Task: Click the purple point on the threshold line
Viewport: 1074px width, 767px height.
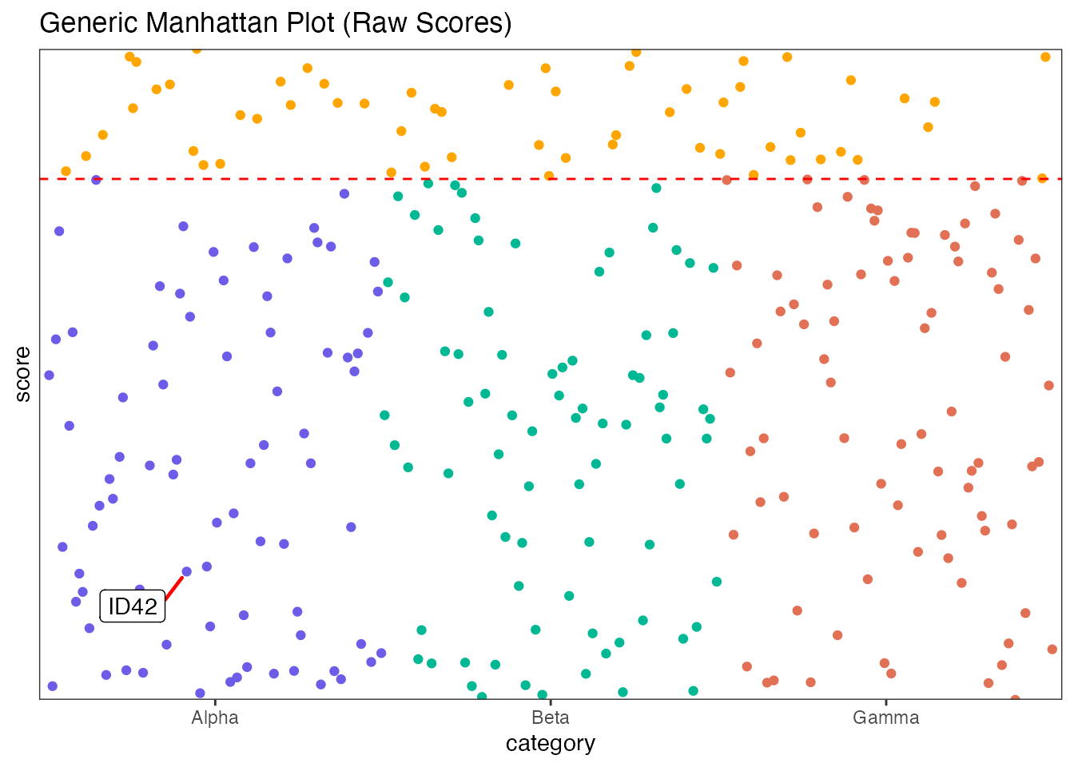Action: point(96,180)
